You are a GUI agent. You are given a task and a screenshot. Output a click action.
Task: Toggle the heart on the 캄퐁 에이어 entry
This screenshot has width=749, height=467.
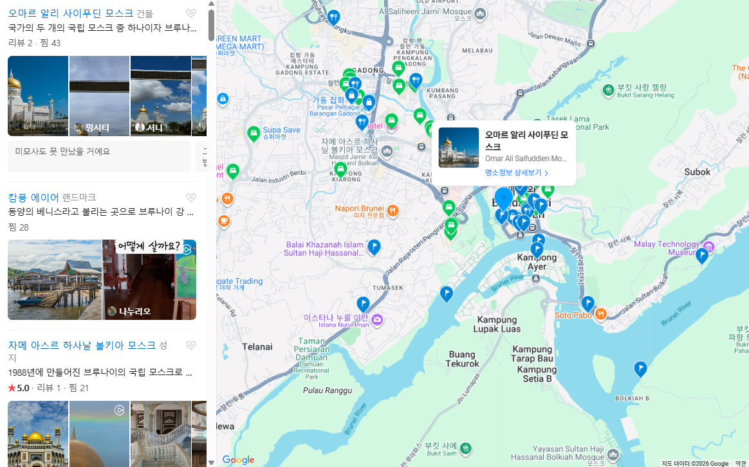190,197
